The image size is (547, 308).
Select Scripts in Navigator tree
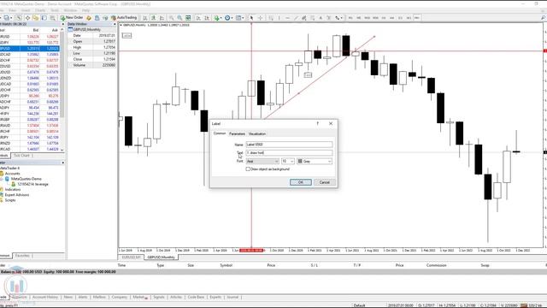click(10, 200)
